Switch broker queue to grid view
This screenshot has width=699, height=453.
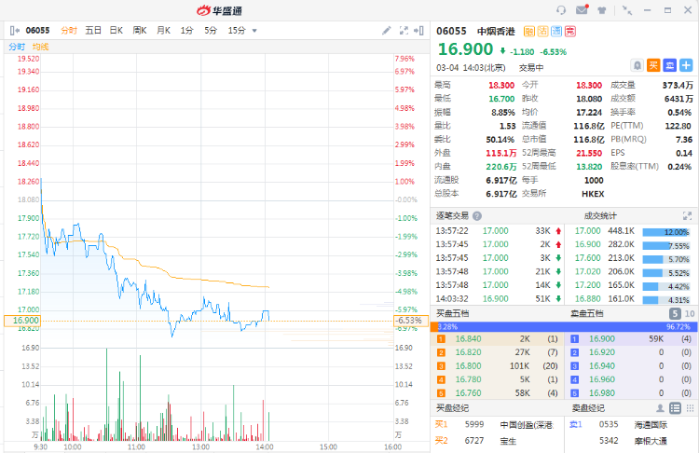click(690, 408)
